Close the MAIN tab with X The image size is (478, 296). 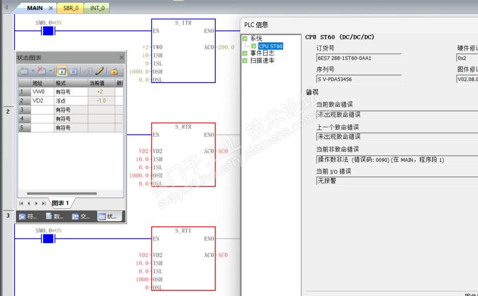(x=51, y=9)
